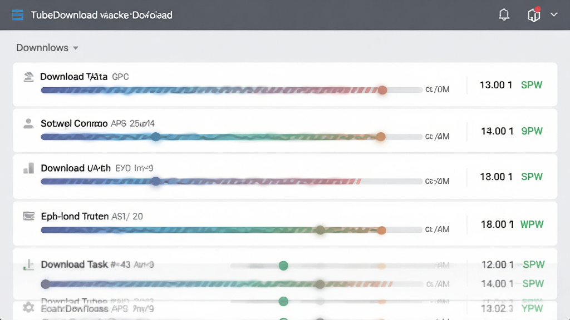Click the icon beside Download Task #=43
The image size is (570, 320).
tap(28, 265)
